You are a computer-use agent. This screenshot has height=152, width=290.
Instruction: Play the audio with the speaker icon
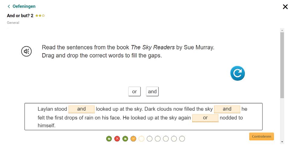27,51
